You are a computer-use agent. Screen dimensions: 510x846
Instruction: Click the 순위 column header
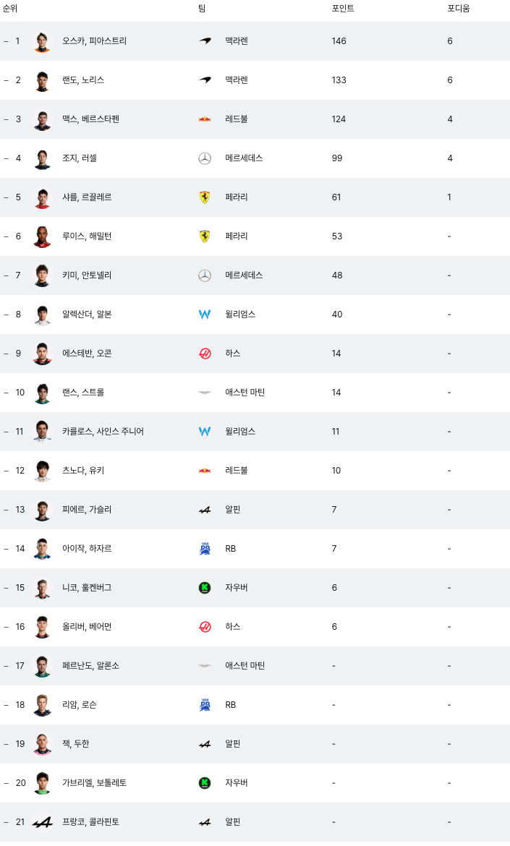coord(10,9)
